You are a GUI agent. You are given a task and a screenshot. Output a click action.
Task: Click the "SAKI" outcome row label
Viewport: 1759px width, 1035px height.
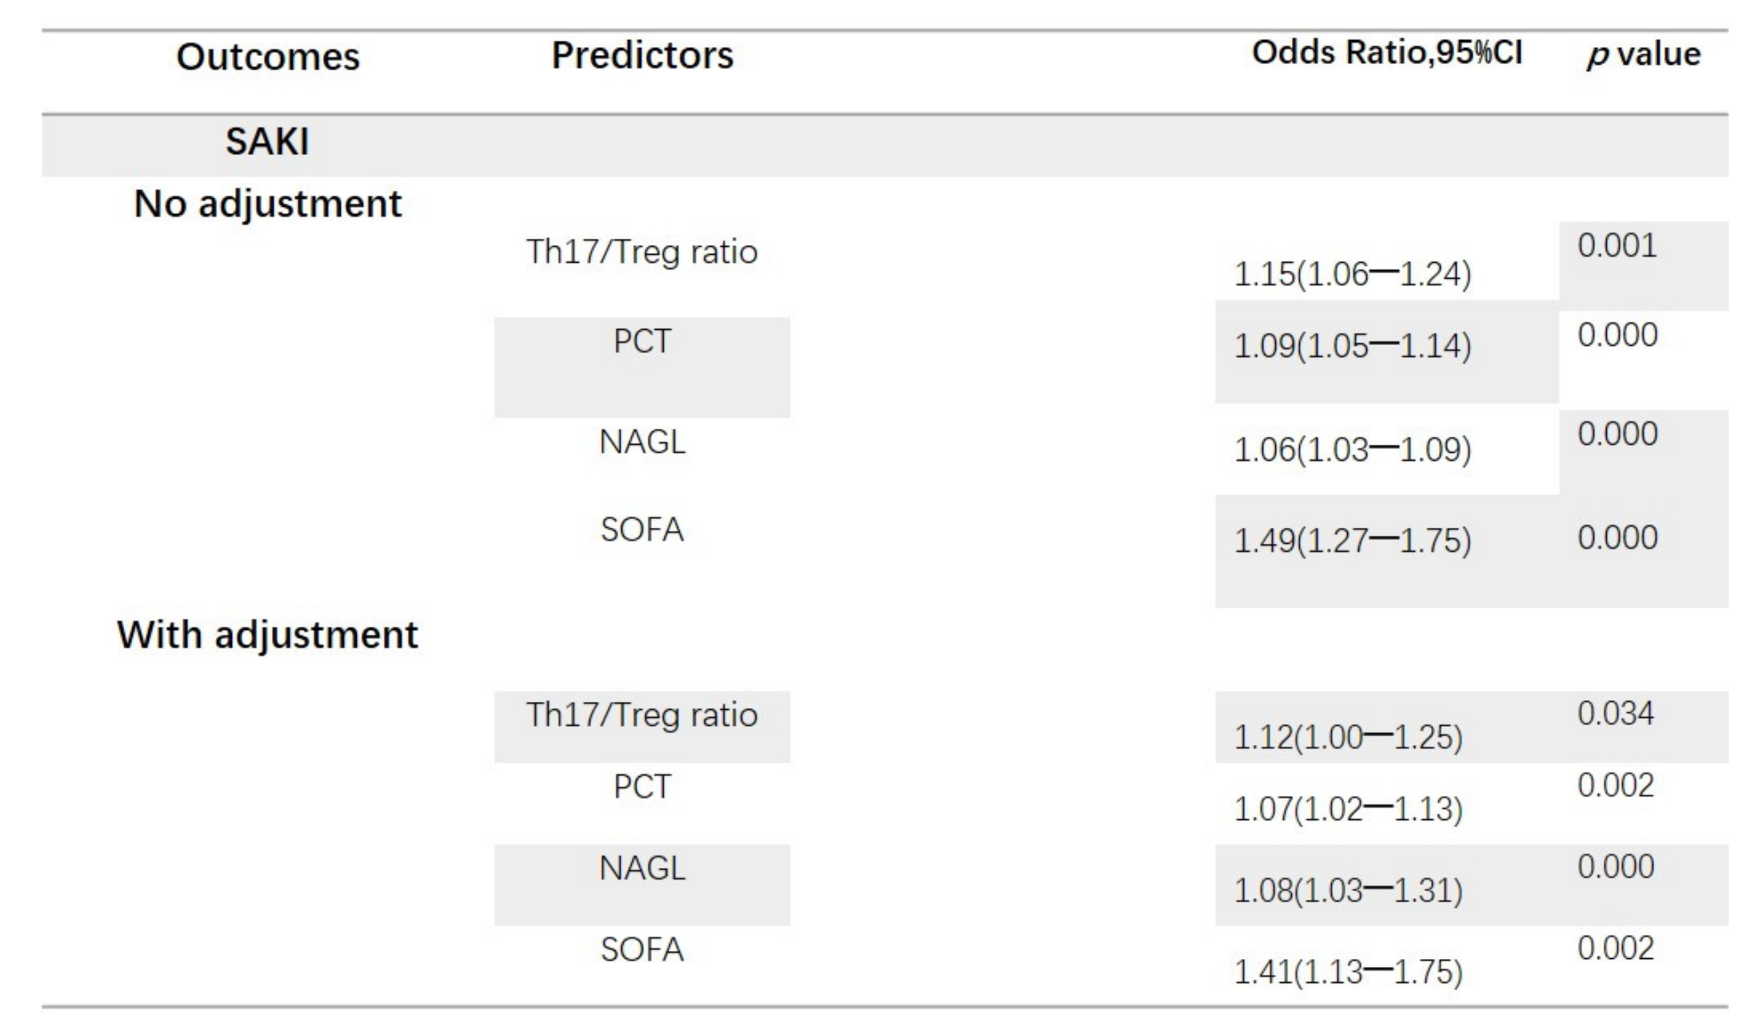coord(267,141)
